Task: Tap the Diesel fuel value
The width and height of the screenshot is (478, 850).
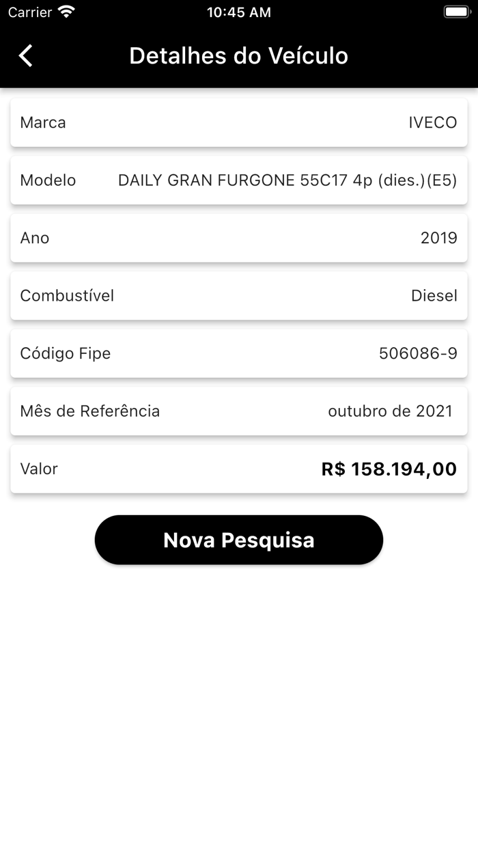Action: click(435, 295)
